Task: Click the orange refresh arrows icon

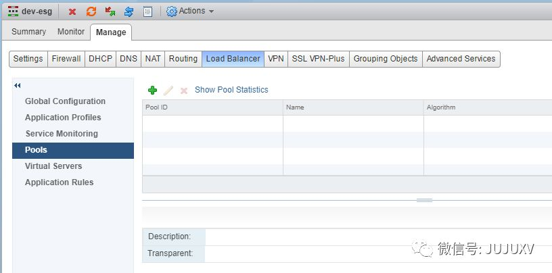Action: 91,11
